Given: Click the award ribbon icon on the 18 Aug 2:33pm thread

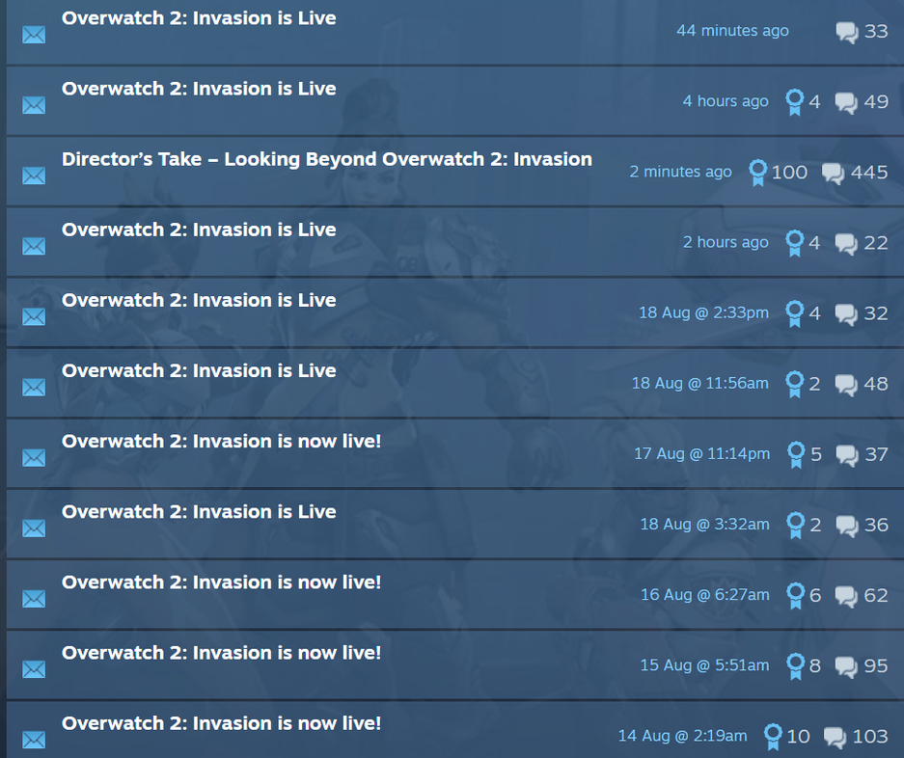Looking at the screenshot, I should [x=794, y=313].
